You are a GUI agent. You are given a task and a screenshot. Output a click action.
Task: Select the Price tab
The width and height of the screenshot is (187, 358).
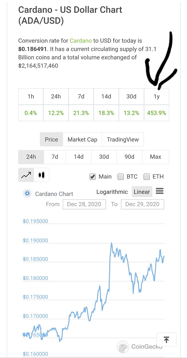(51, 140)
